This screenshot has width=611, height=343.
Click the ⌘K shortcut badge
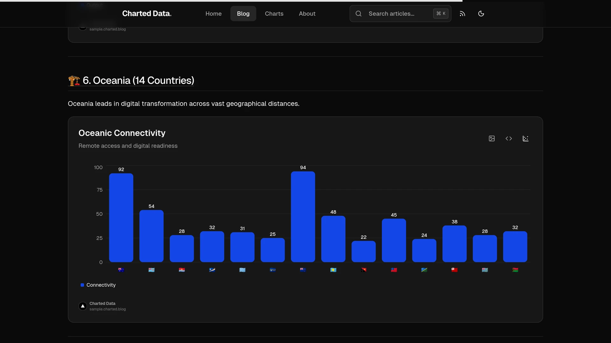tap(441, 14)
